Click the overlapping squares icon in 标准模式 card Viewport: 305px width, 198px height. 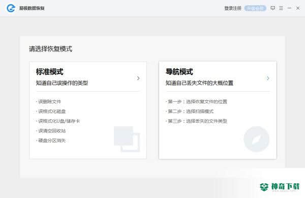coord(127,139)
